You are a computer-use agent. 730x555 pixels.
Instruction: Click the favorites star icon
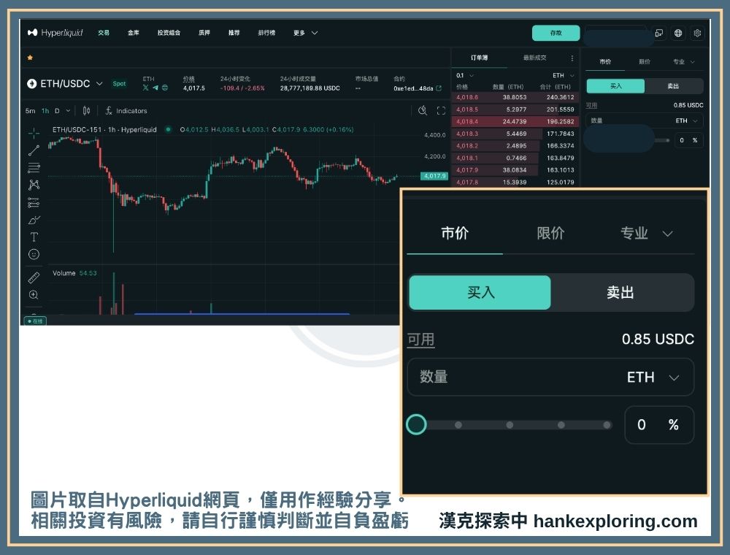30,57
